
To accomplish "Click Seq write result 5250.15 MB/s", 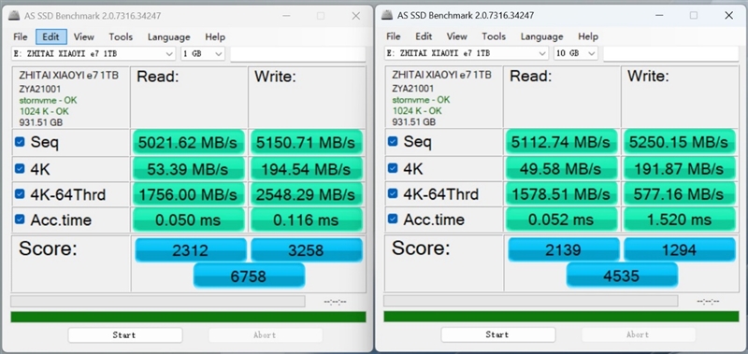I will coord(679,141).
